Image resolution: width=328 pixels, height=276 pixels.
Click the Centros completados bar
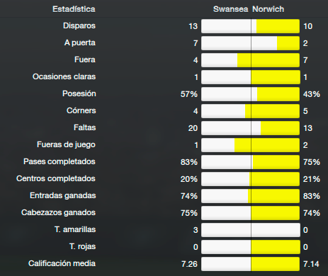pyautogui.click(x=251, y=179)
